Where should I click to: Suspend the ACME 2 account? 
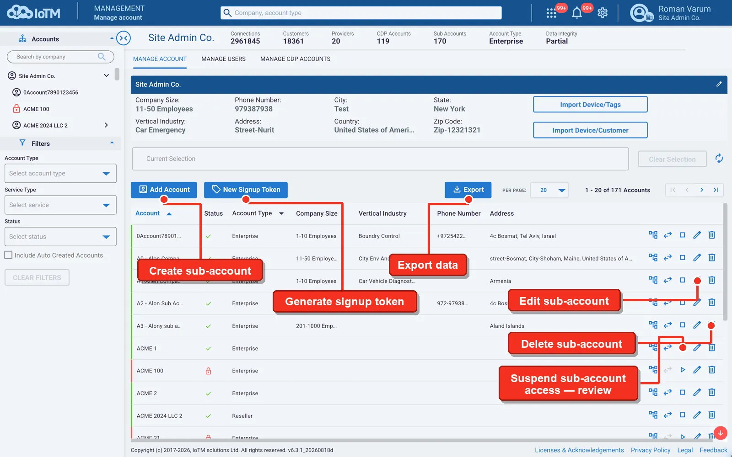[x=682, y=392]
